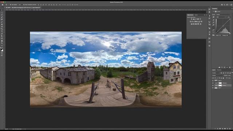This screenshot has height=131, width=233.
Task: Click the Home icon in options bar
Action: pos(3,5)
